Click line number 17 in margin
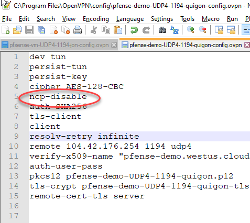 click(14, 216)
